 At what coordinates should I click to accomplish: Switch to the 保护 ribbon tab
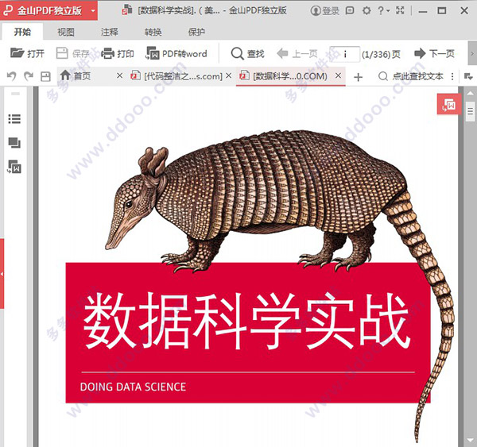[196, 32]
